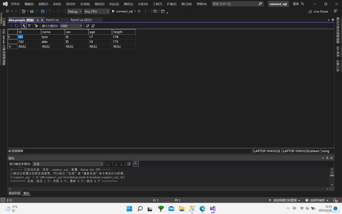Click the output panel vertical scrollbar thumb
The image size is (342, 214).
click(332, 173)
